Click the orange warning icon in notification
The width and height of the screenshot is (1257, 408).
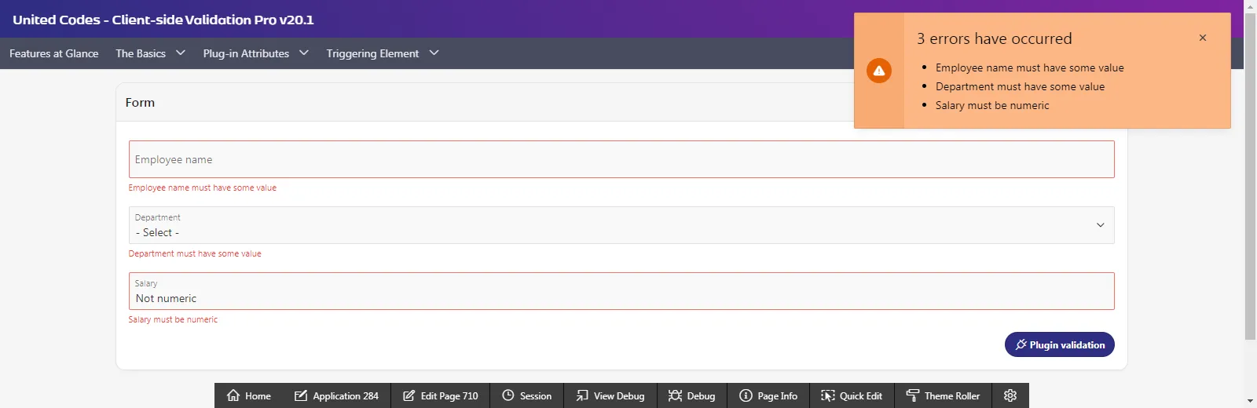[x=878, y=71]
